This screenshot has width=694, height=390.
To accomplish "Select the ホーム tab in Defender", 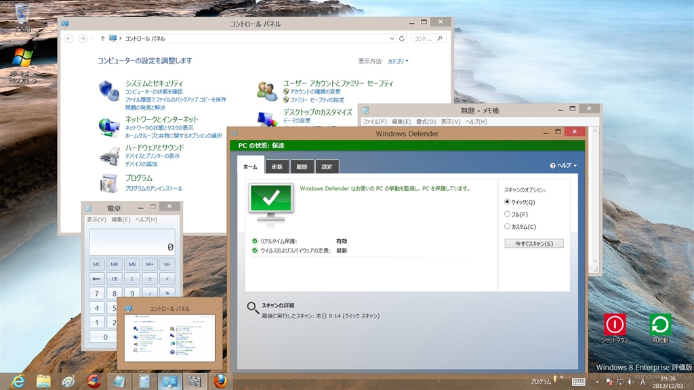I will tap(251, 167).
